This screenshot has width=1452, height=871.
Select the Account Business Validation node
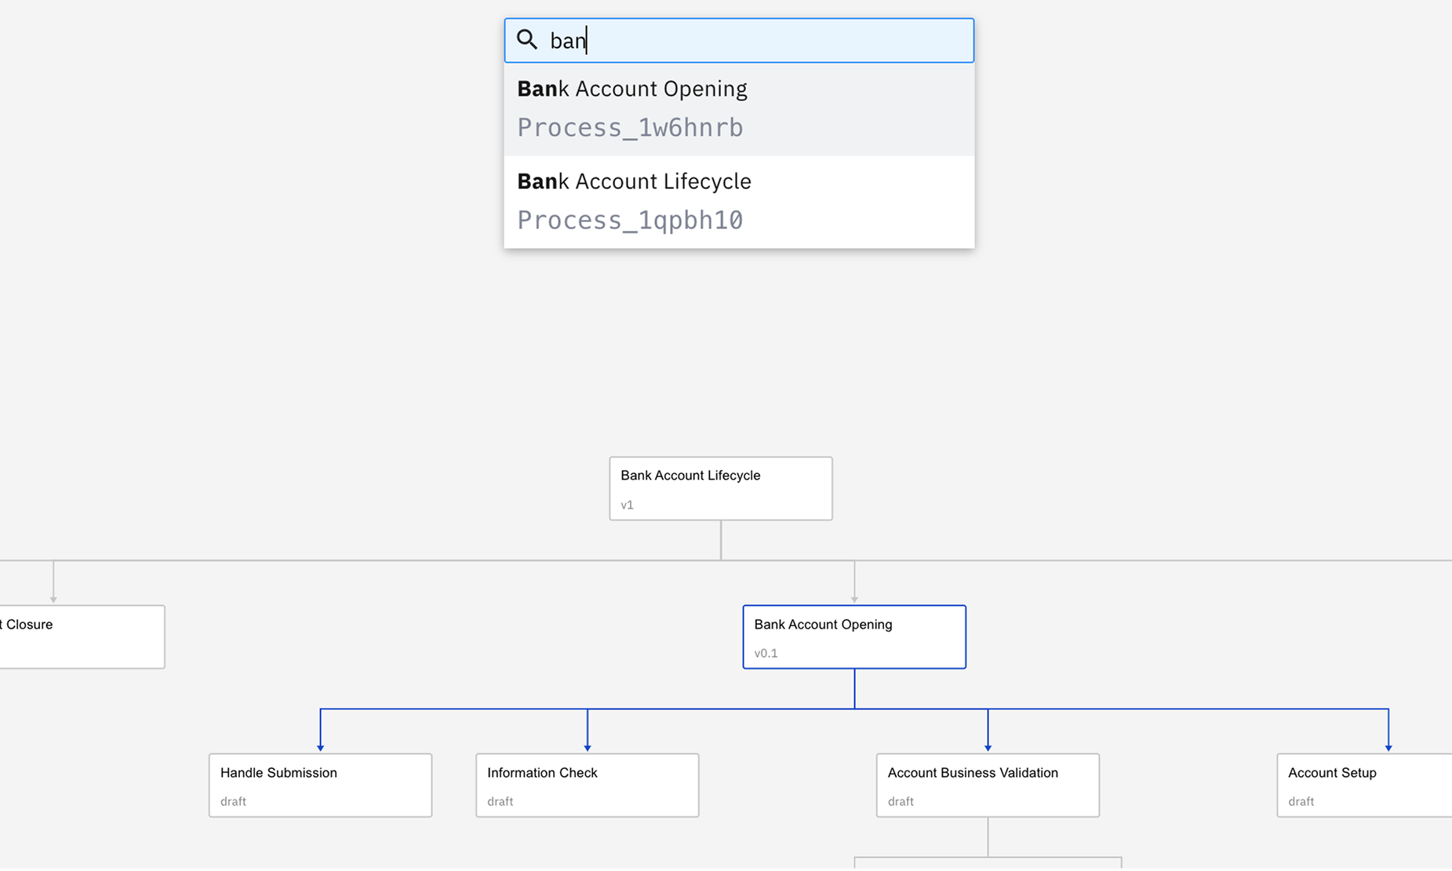[x=987, y=785]
